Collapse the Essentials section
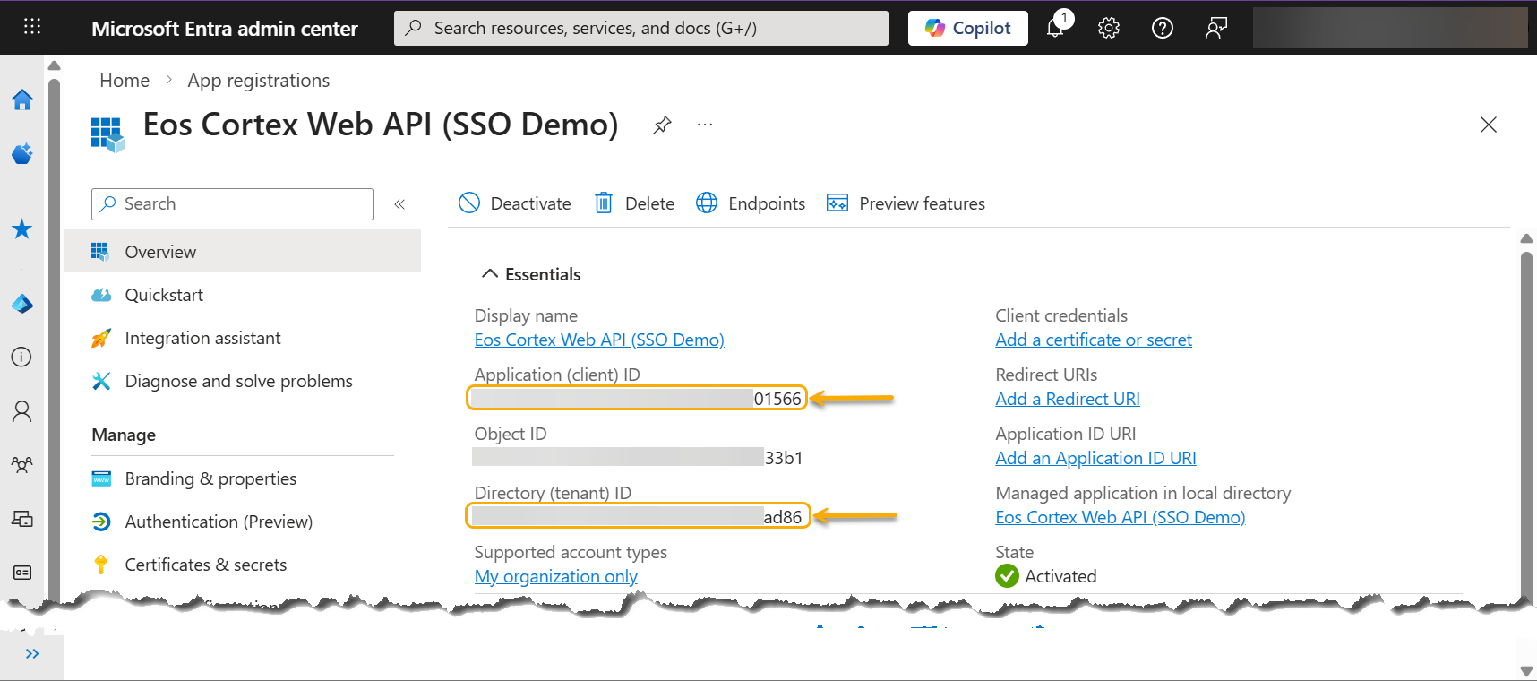The width and height of the screenshot is (1537, 681). click(531, 274)
